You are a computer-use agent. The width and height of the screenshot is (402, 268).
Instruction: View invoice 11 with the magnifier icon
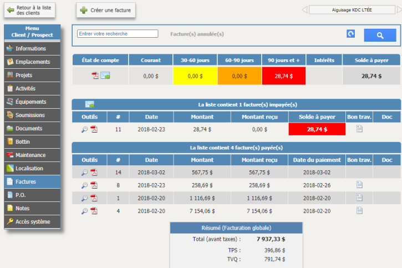point(84,129)
